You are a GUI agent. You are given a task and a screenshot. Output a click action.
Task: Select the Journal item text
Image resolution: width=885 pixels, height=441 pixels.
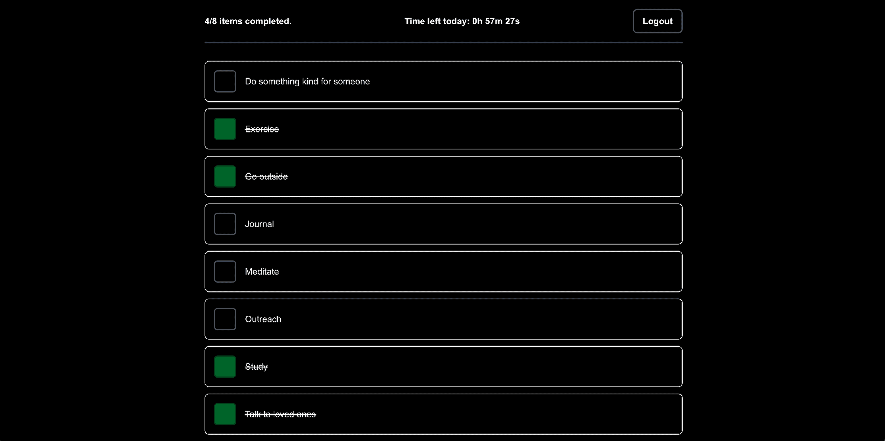[259, 224]
